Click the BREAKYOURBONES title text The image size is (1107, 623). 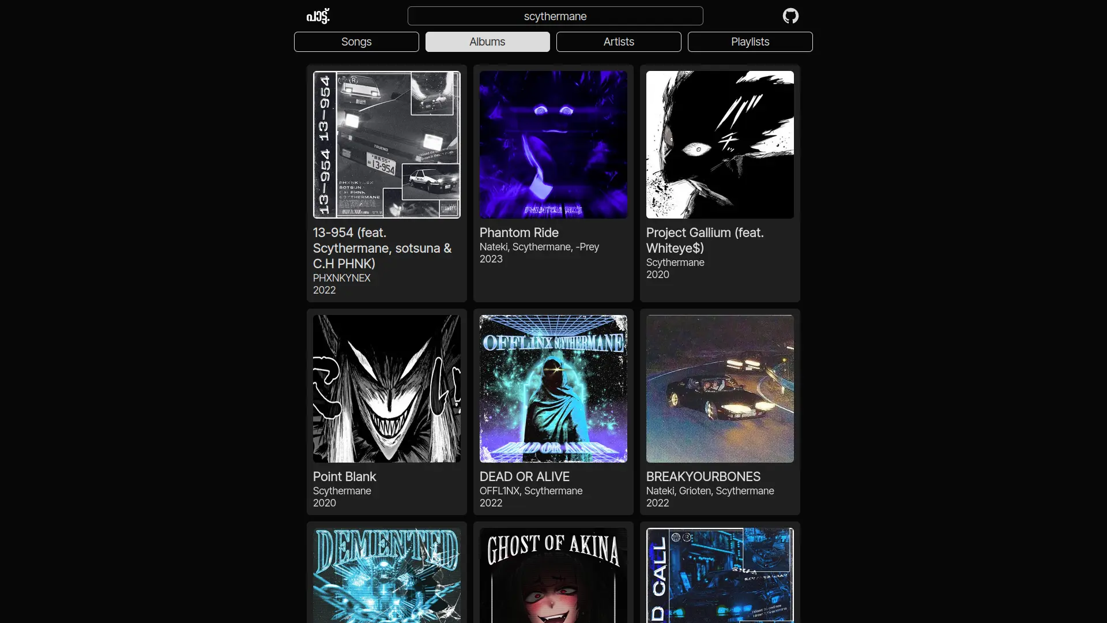703,476
